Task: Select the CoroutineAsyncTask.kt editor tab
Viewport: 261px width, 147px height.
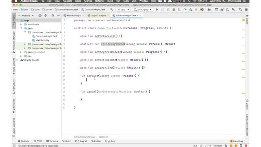Action: point(127,16)
